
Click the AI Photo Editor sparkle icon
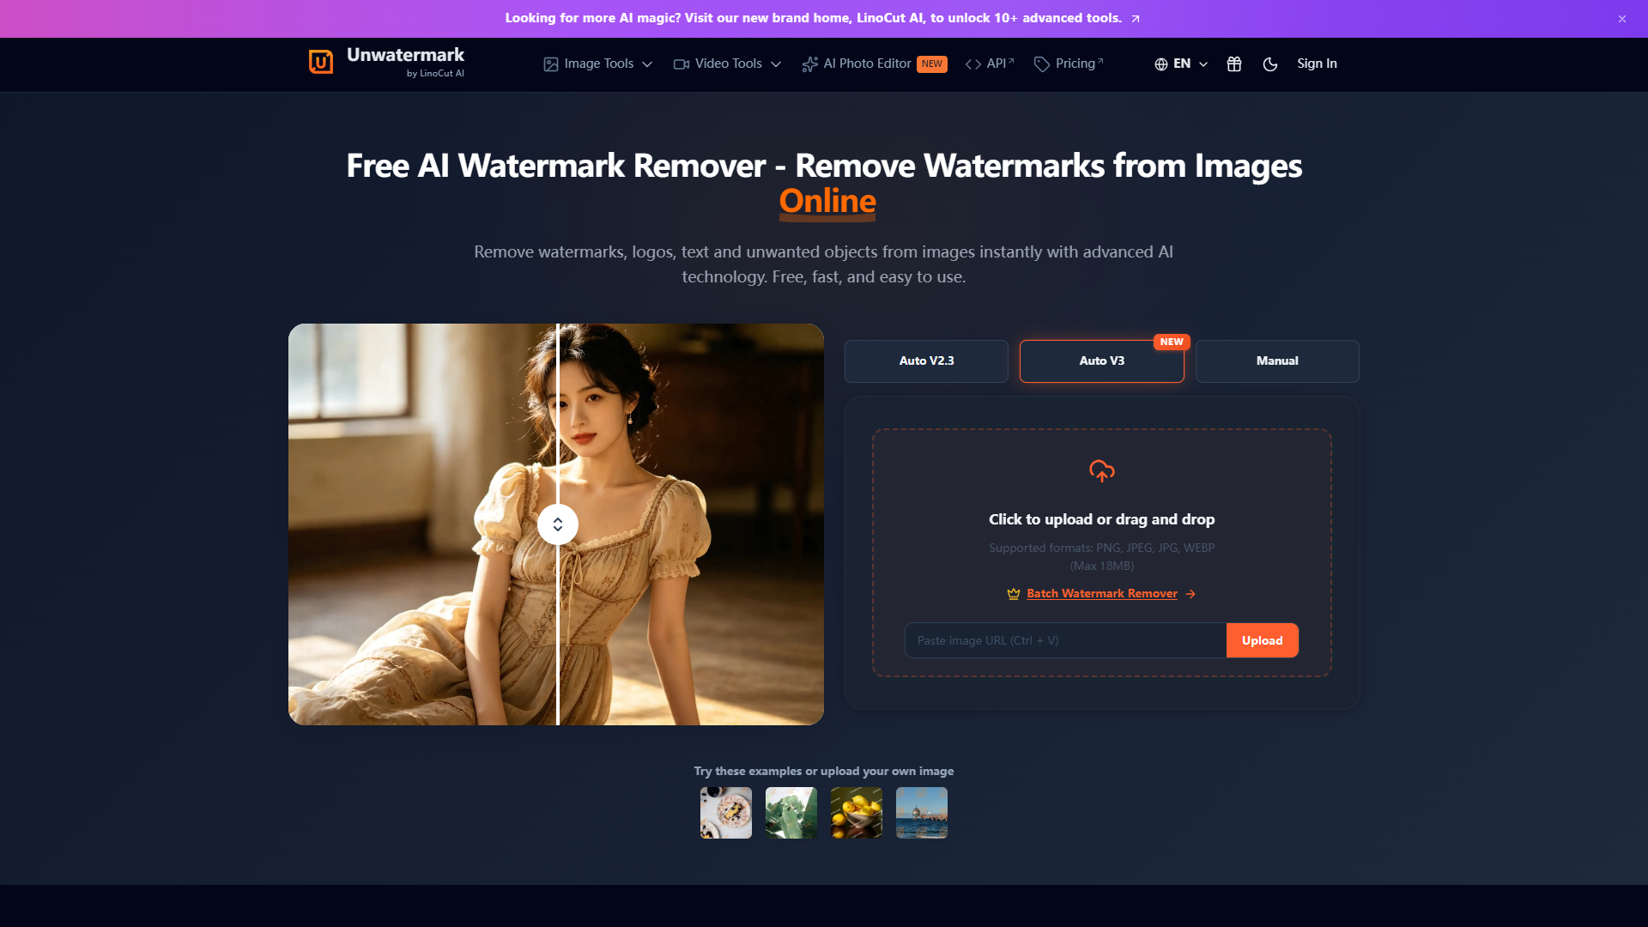pyautogui.click(x=810, y=64)
